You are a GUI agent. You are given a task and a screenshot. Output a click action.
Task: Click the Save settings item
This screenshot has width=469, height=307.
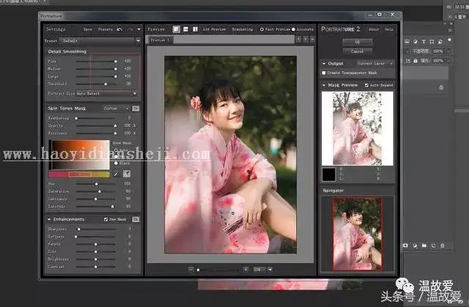[88, 29]
